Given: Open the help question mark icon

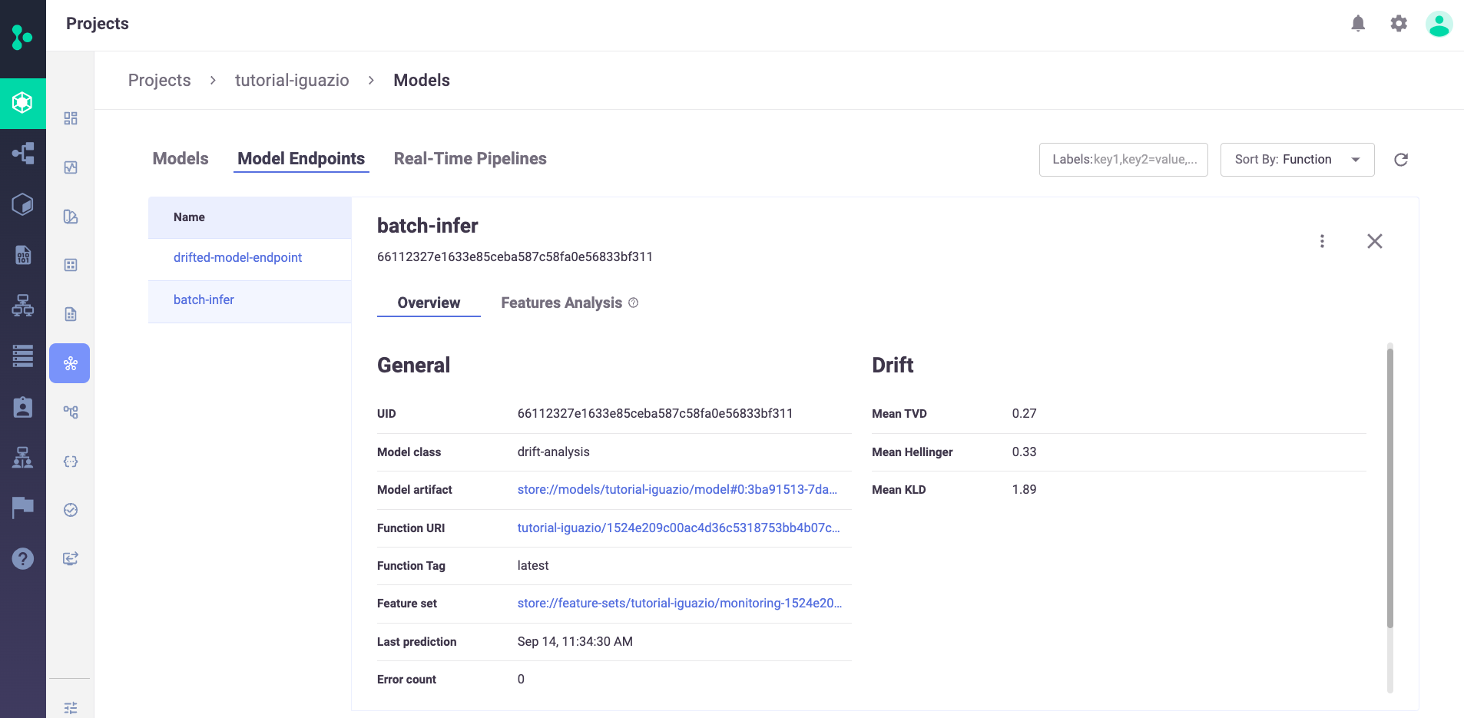Looking at the screenshot, I should 23,558.
